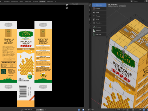Click the scene browse icon in the top bar
This screenshot has height=111, width=148.
[132, 1]
